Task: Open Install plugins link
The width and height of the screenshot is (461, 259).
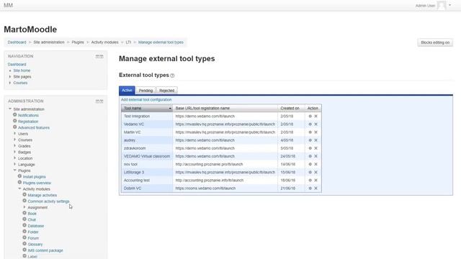Action: [x=35, y=177]
